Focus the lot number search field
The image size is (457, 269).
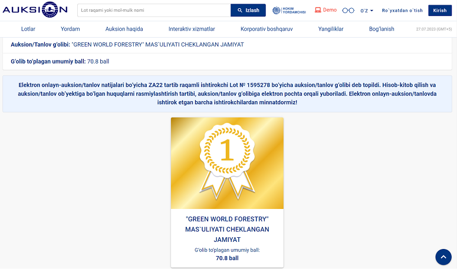tap(154, 10)
